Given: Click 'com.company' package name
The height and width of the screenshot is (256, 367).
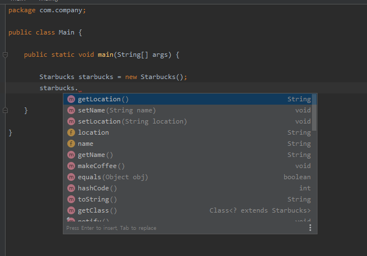Looking at the screenshot, I should point(61,11).
